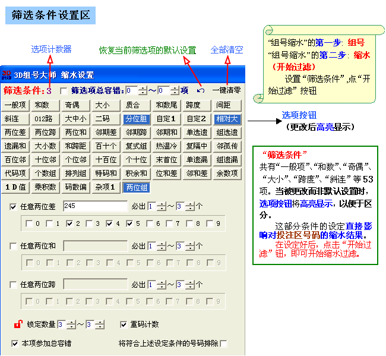Click the 跨度 filter button
This screenshot has width=386, height=356.
coord(194,105)
